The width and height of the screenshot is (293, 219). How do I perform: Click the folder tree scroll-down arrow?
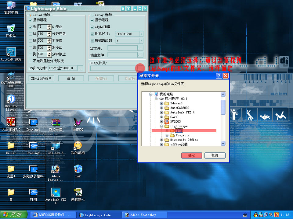point(223,143)
